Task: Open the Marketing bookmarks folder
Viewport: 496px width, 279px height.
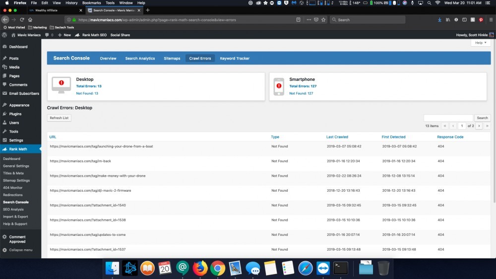Action: [37, 27]
